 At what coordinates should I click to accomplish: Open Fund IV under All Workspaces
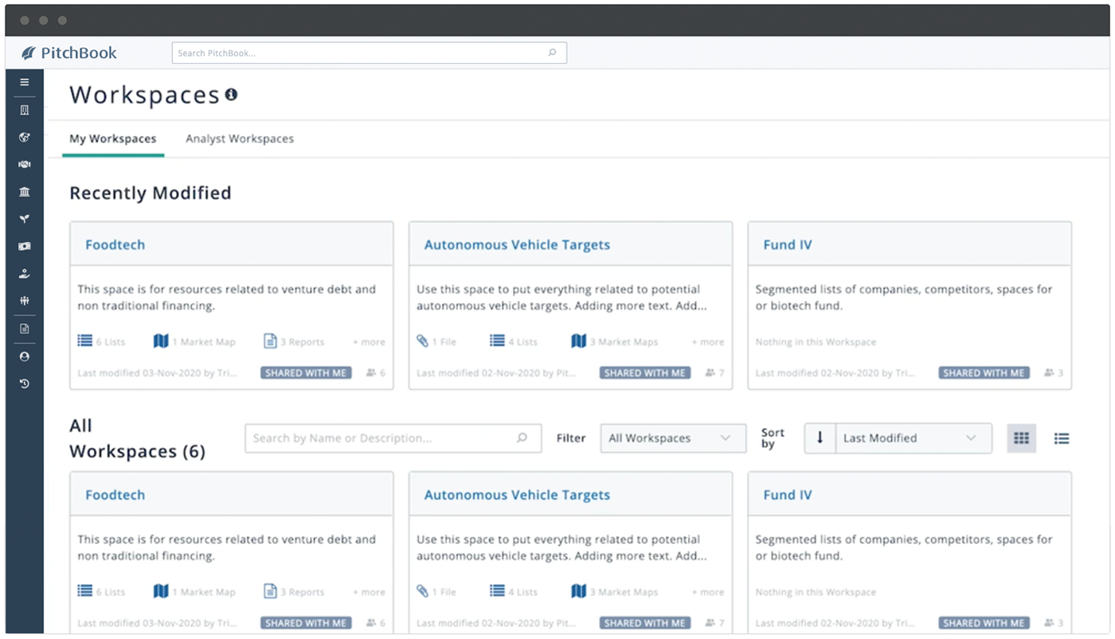788,495
